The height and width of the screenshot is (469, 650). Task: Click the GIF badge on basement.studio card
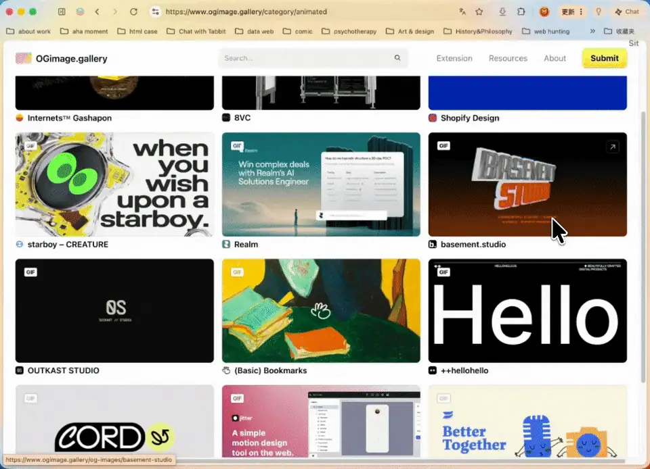tap(443, 145)
